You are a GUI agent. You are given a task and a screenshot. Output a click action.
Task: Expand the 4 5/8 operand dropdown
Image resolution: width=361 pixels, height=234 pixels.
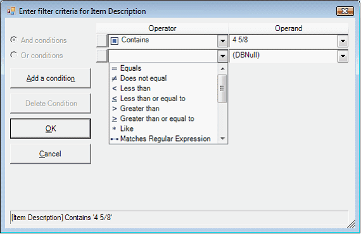(343, 41)
